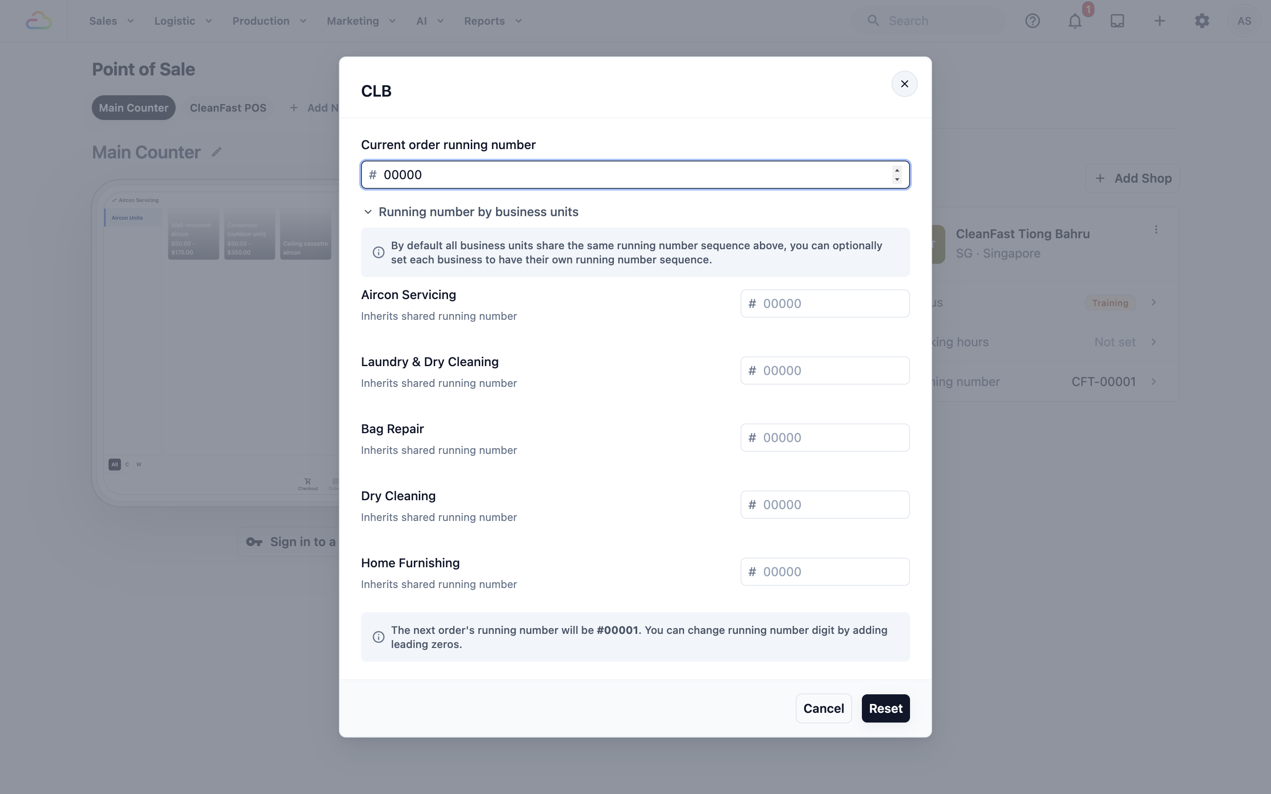Image resolution: width=1271 pixels, height=794 pixels.
Task: Click the info icon in the next order note
Action: [378, 637]
